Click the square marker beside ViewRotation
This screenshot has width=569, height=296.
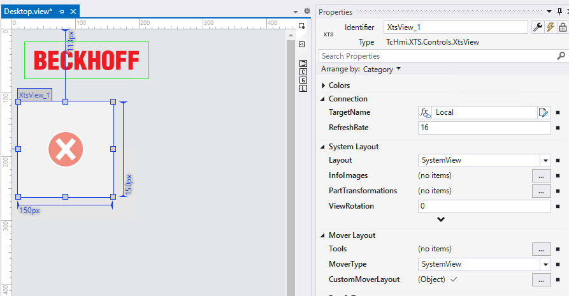[x=558, y=206]
